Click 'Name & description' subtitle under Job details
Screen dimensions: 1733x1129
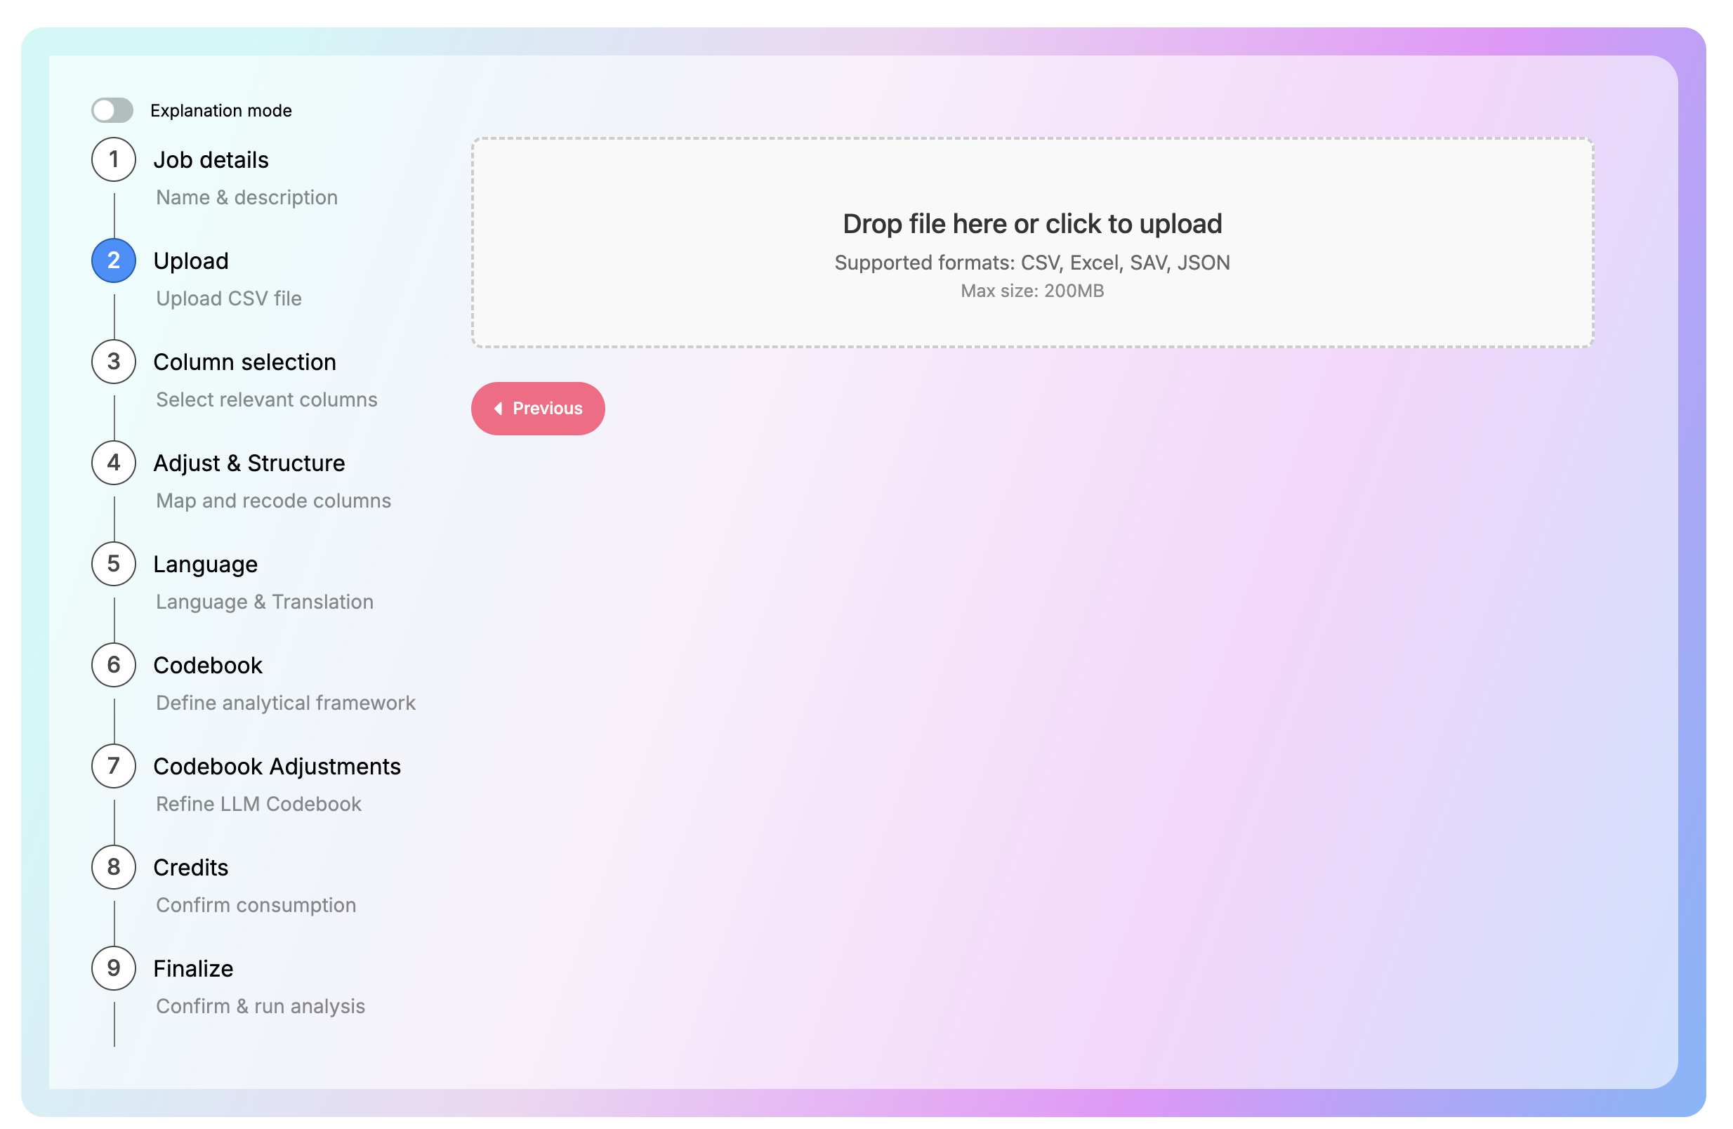tap(246, 197)
